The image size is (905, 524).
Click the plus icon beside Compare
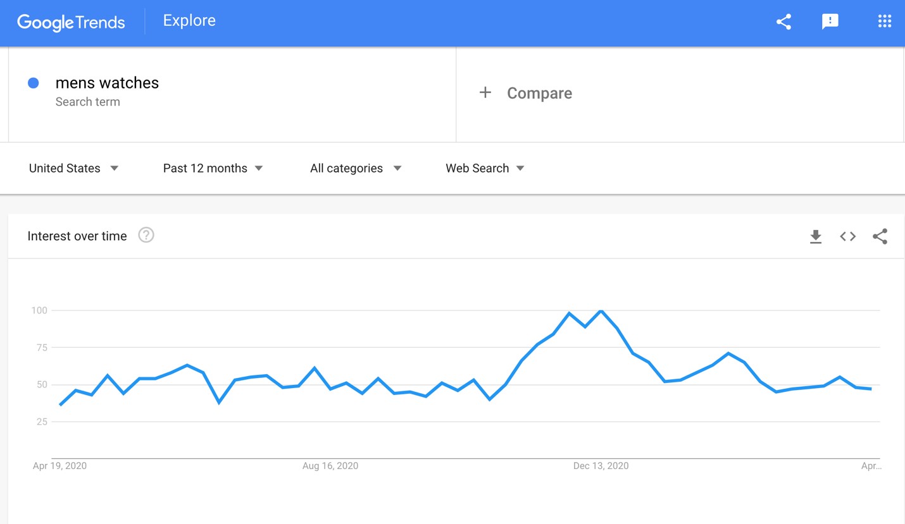(485, 93)
